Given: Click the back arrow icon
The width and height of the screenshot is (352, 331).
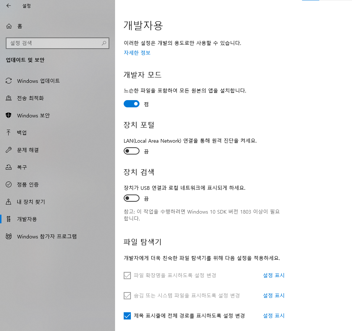Looking at the screenshot, I should click(x=9, y=6).
